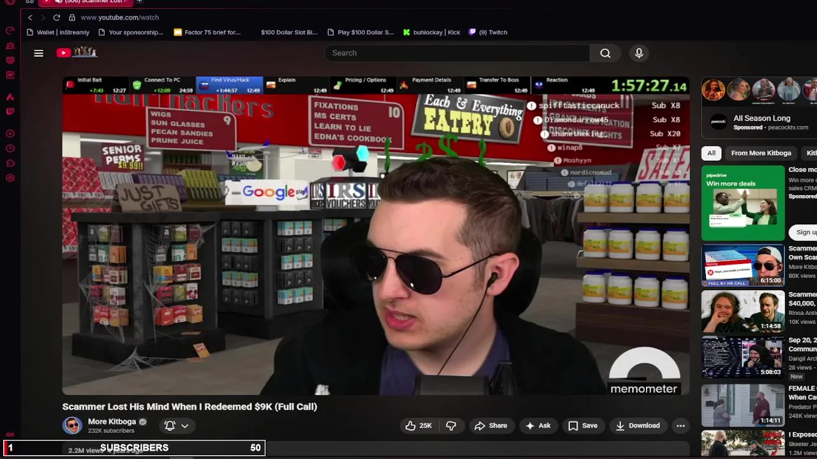
Task: Open the 1:14:58 recommended video thumbnail
Action: tap(743, 311)
